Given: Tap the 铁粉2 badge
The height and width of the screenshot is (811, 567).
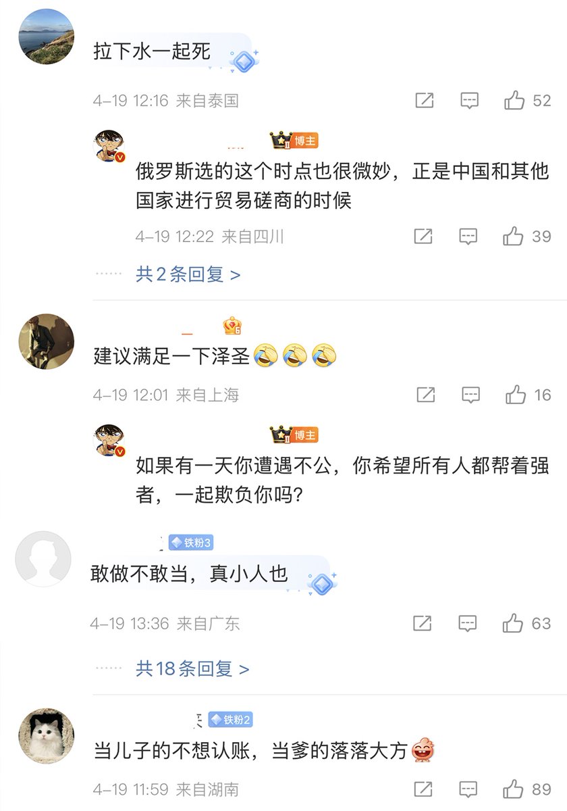Looking at the screenshot, I should point(230,720).
